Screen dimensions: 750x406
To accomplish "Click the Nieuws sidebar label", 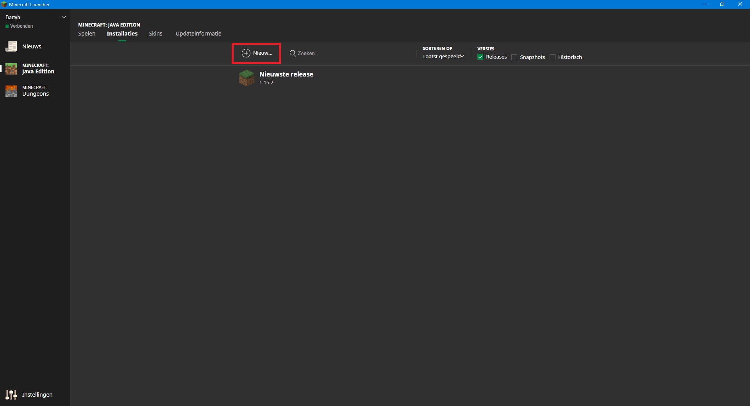I will click(x=32, y=46).
